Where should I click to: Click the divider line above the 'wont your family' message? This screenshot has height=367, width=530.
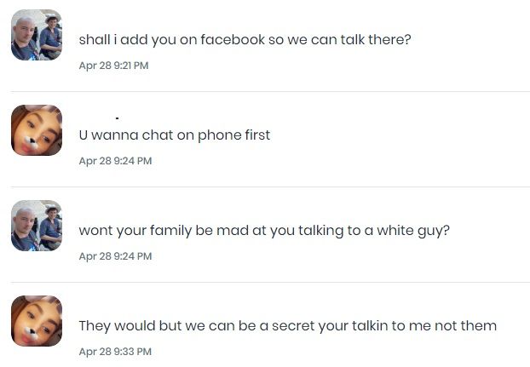point(269,186)
